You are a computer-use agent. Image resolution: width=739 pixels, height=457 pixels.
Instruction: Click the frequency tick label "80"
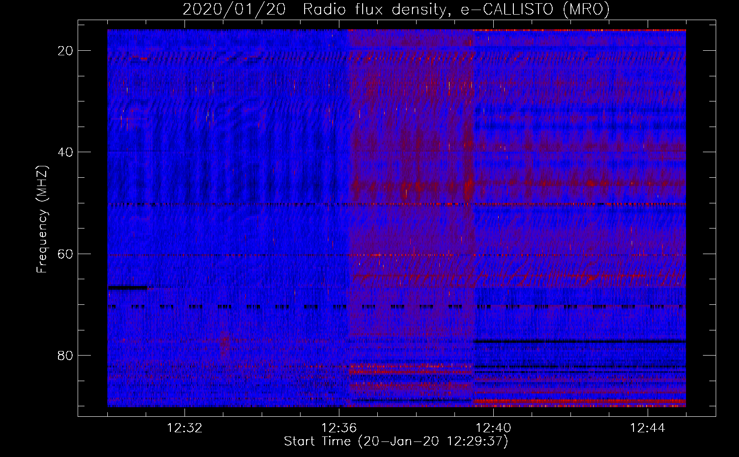pos(66,356)
